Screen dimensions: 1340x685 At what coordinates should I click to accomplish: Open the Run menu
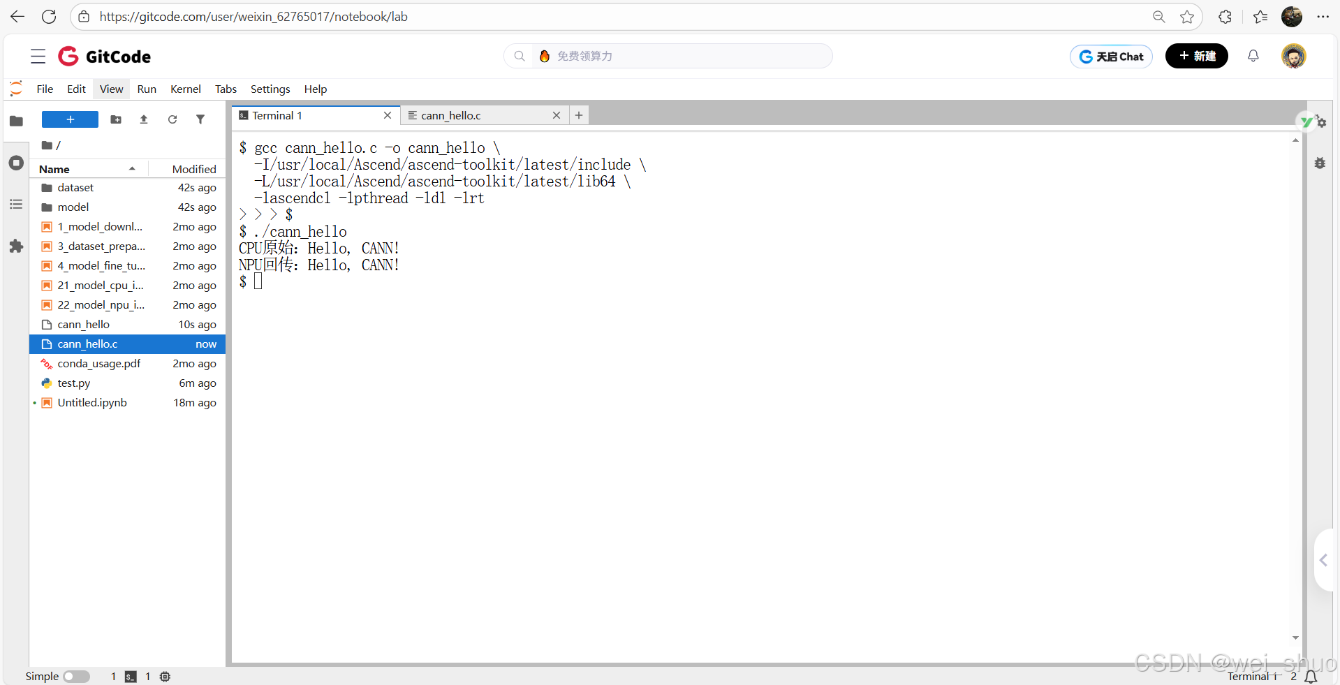[x=147, y=89]
